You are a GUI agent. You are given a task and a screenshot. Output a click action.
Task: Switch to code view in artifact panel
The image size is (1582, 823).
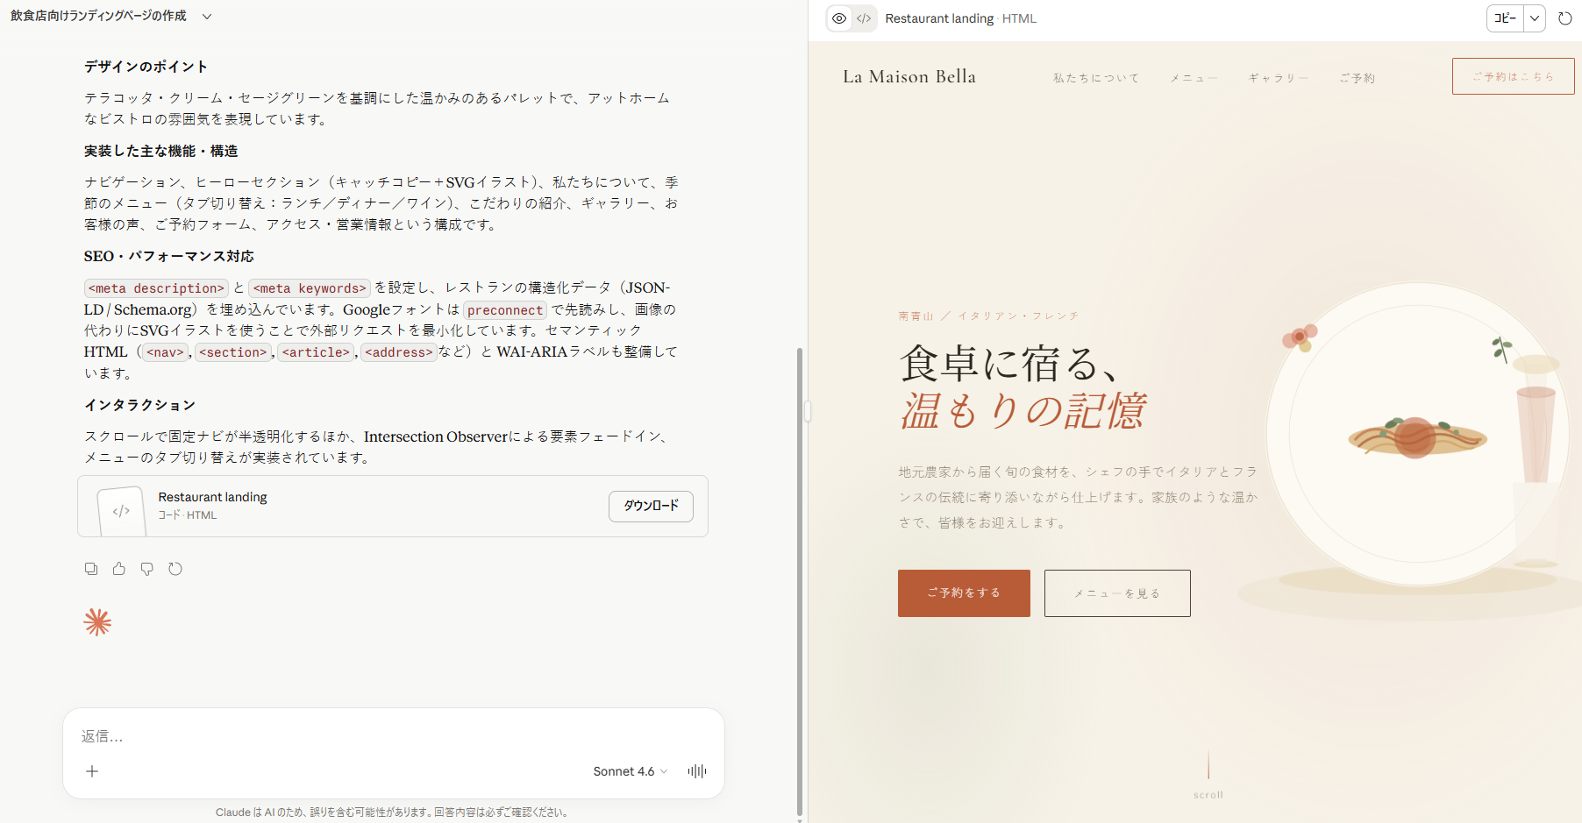coord(864,18)
